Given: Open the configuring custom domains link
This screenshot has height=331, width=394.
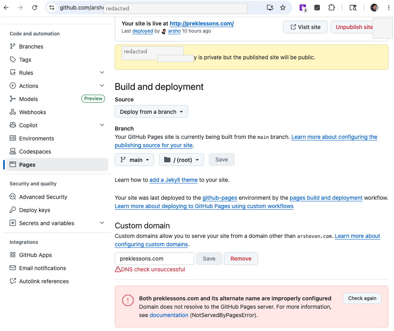Looking at the screenshot, I should [151, 244].
